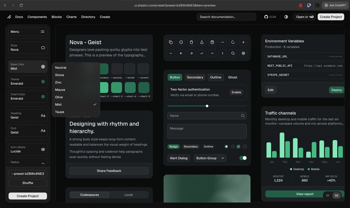Click the Search documentation field

[227, 17]
